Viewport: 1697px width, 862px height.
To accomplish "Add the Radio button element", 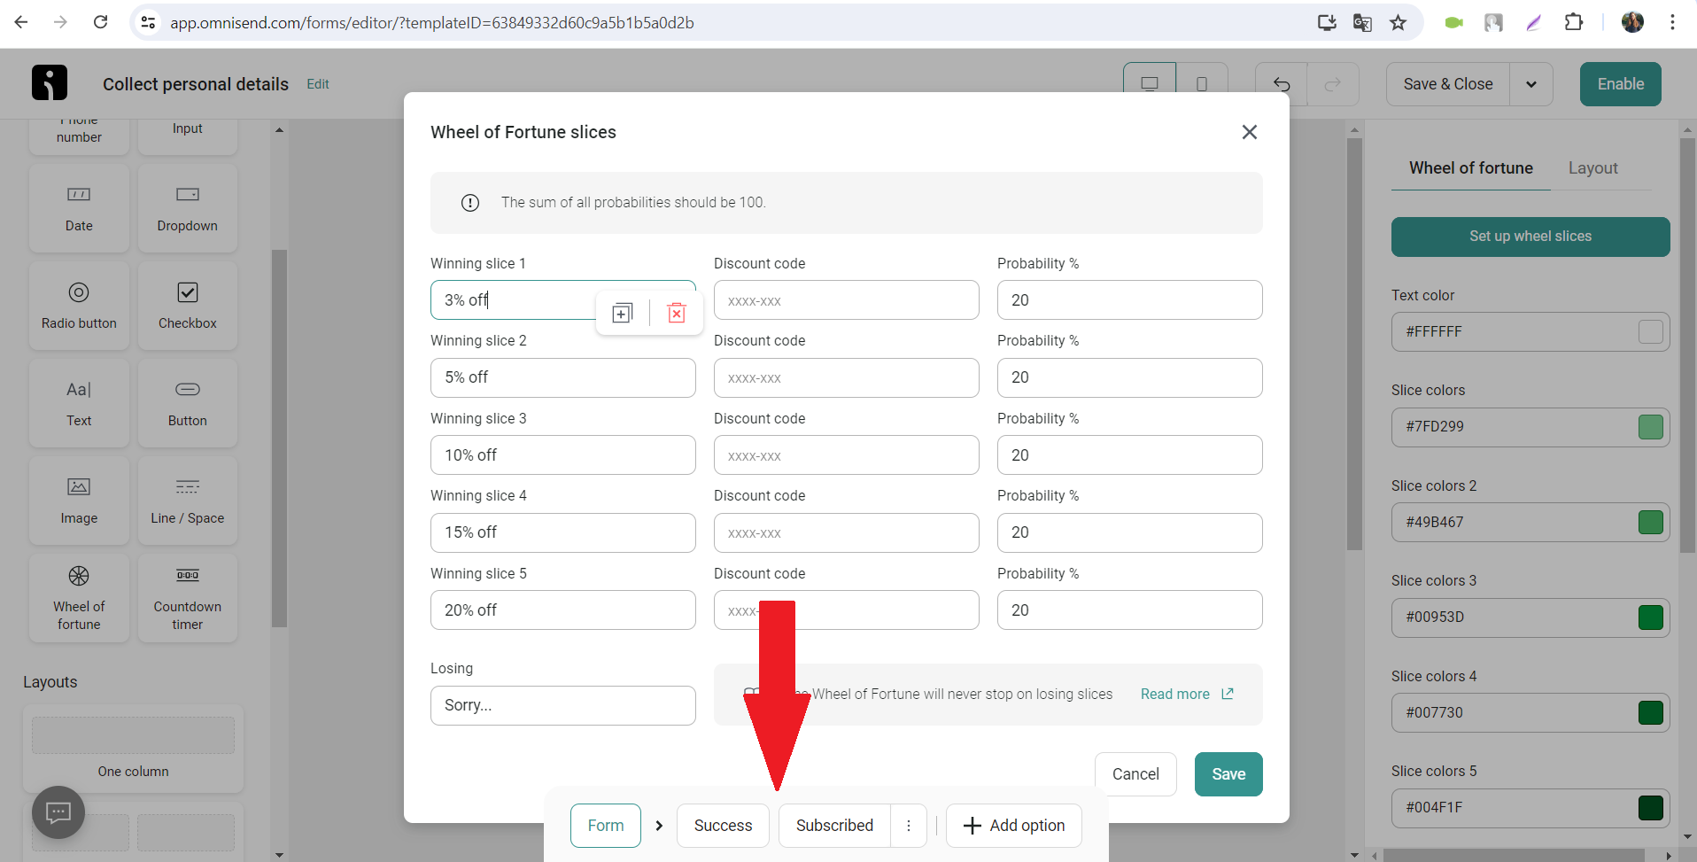I will (79, 306).
